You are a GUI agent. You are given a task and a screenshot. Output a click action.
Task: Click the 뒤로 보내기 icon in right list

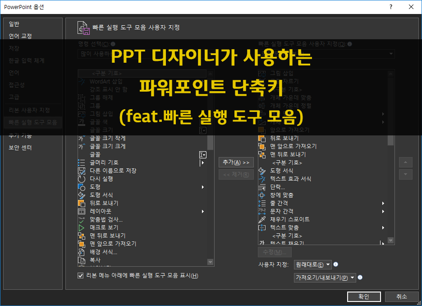262,138
